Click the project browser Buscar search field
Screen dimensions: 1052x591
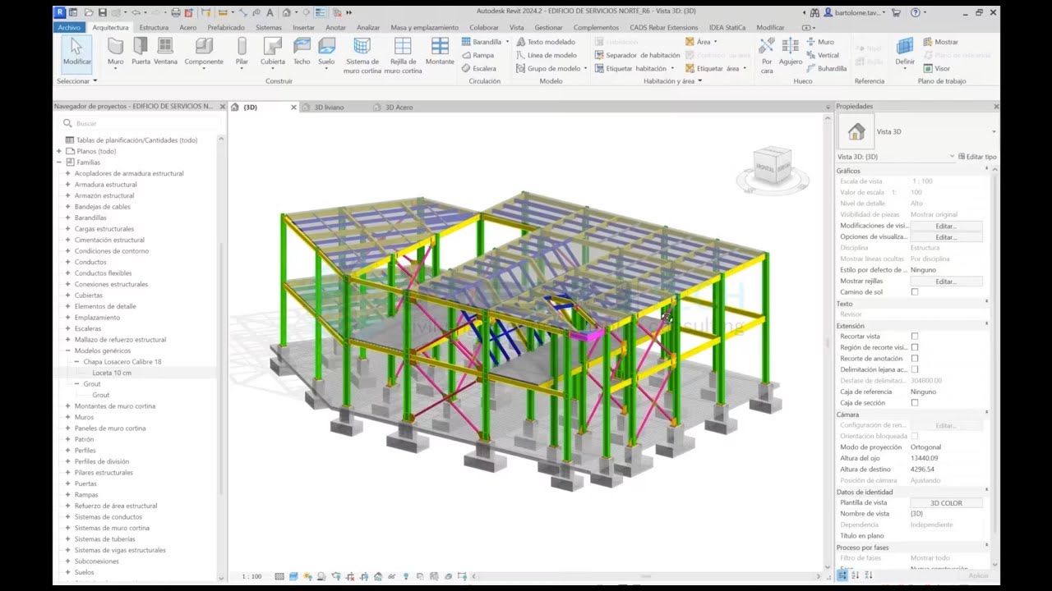140,123
